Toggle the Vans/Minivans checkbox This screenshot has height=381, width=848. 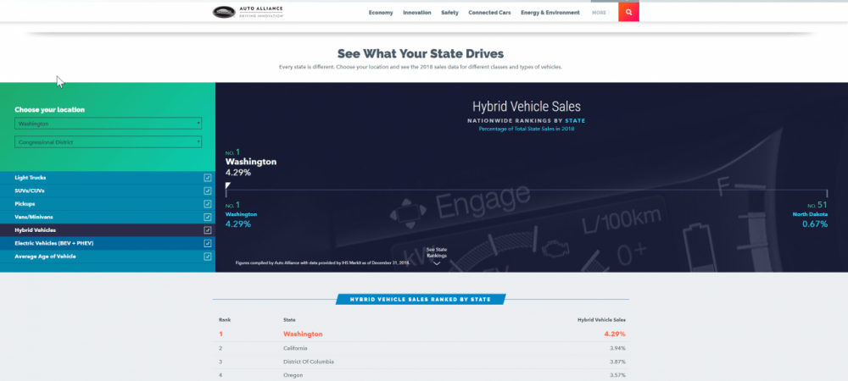point(208,217)
